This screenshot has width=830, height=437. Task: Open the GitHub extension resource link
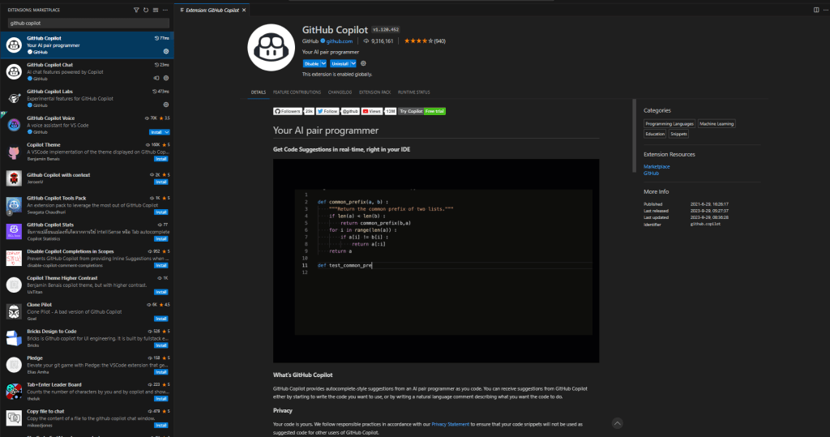coord(651,174)
